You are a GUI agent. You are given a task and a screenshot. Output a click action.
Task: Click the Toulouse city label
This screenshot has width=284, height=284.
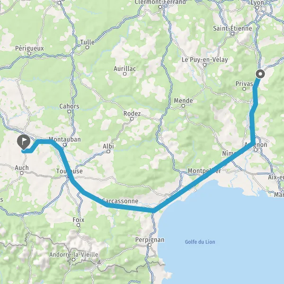pos(70,171)
